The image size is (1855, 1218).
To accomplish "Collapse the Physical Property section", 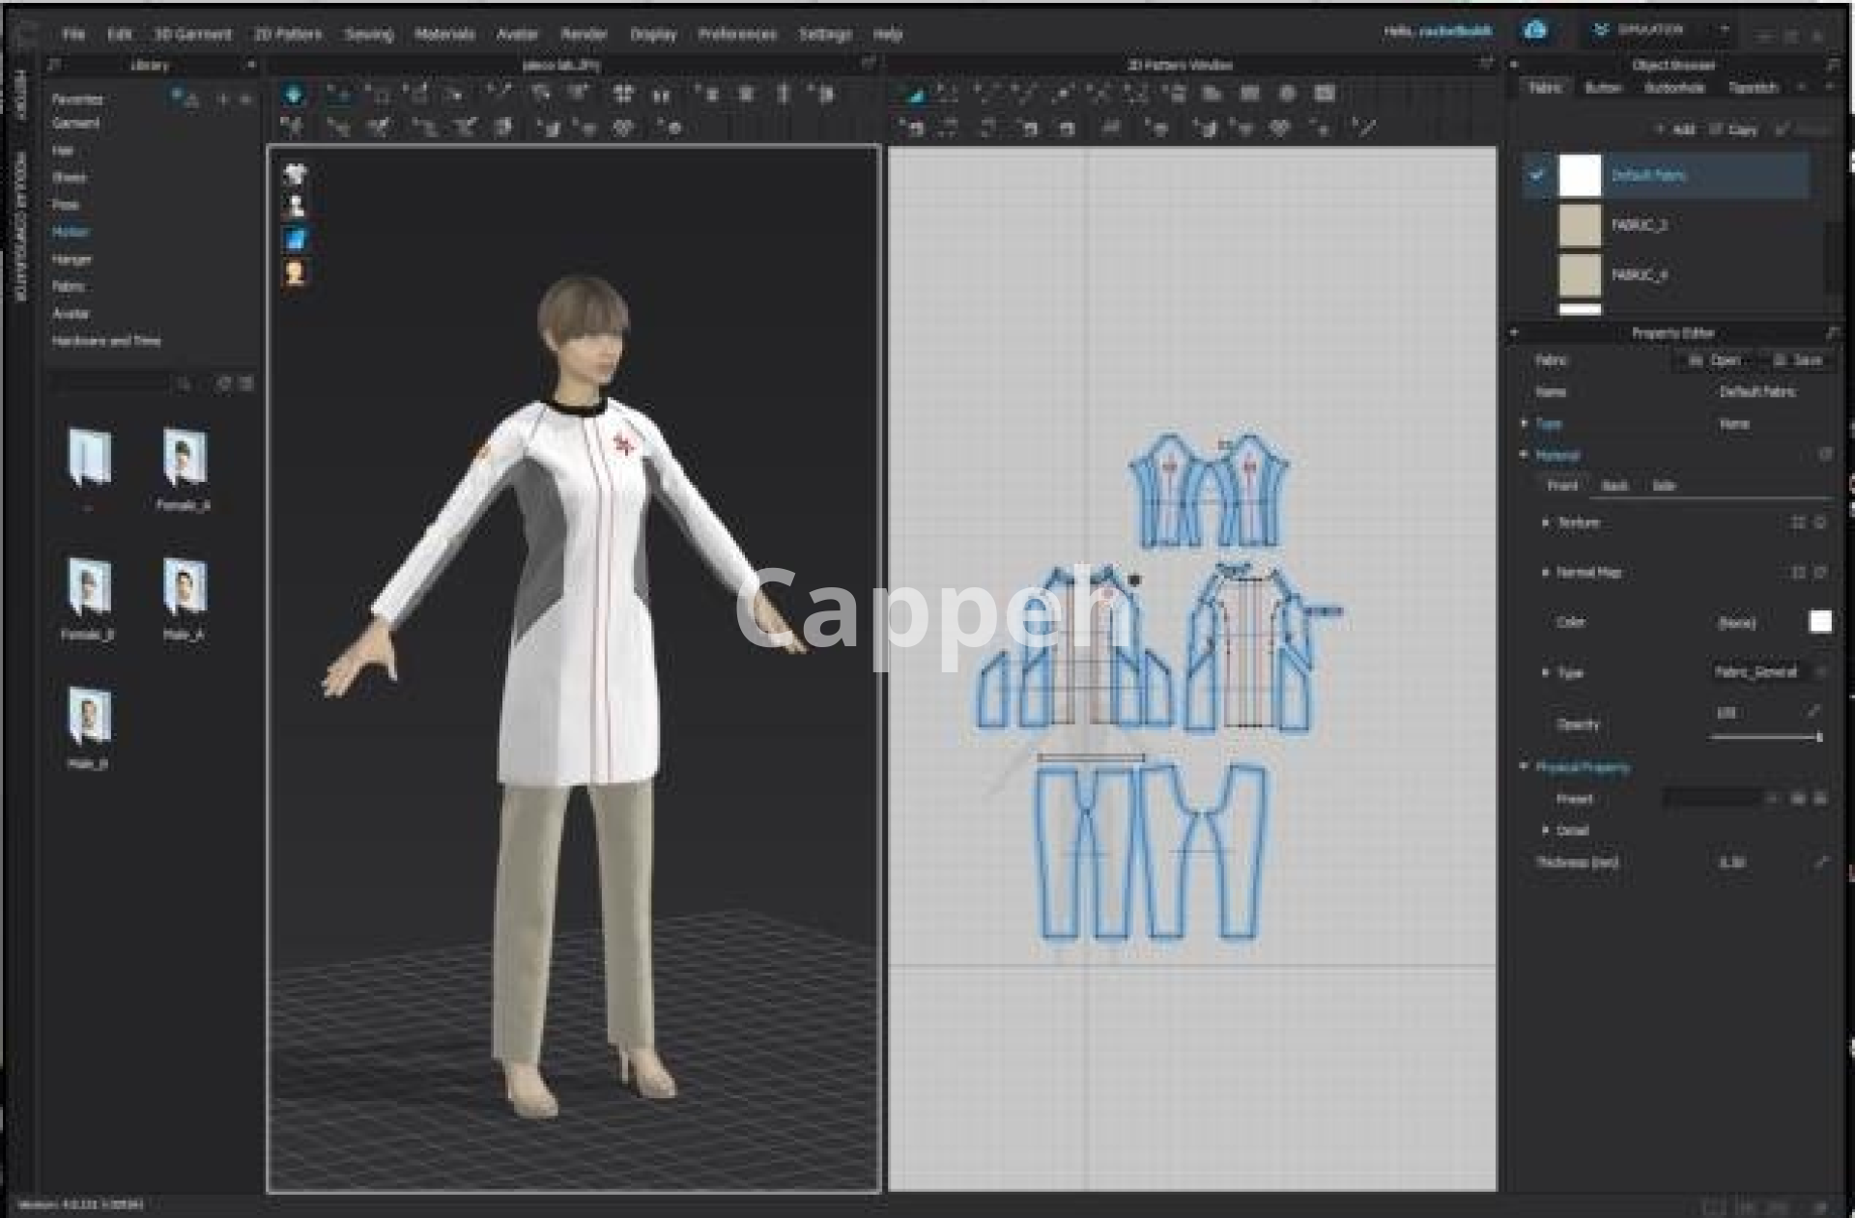I will tap(1525, 767).
